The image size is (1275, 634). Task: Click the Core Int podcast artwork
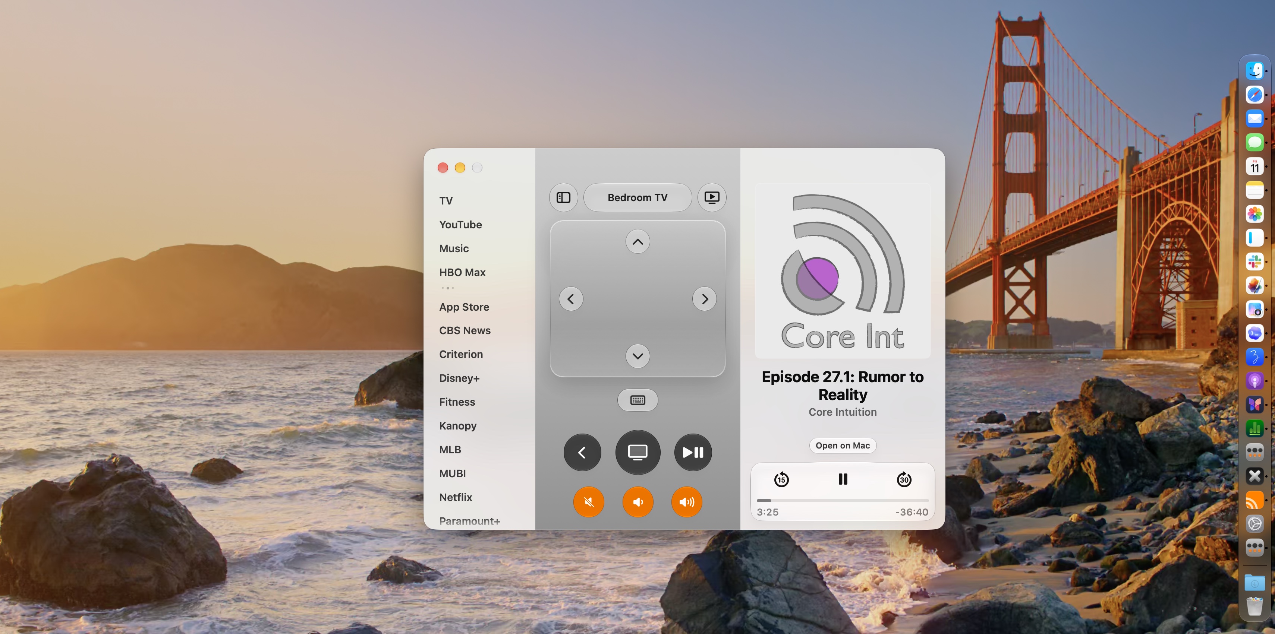(x=843, y=271)
